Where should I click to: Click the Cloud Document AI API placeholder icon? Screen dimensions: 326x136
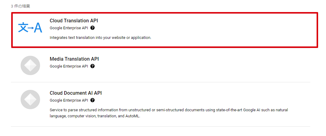[30, 100]
